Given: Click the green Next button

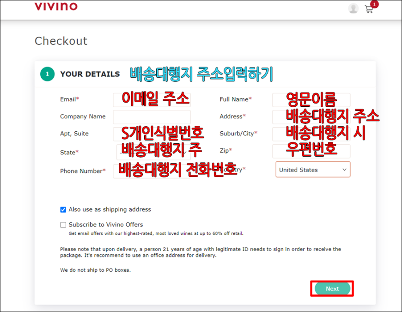Looking at the screenshot, I should (332, 289).
